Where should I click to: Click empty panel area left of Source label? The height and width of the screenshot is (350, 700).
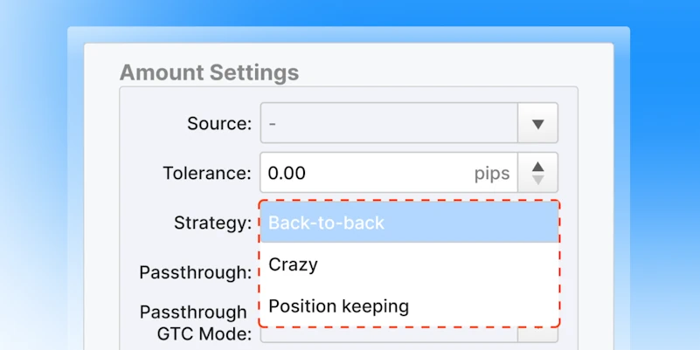(x=152, y=123)
